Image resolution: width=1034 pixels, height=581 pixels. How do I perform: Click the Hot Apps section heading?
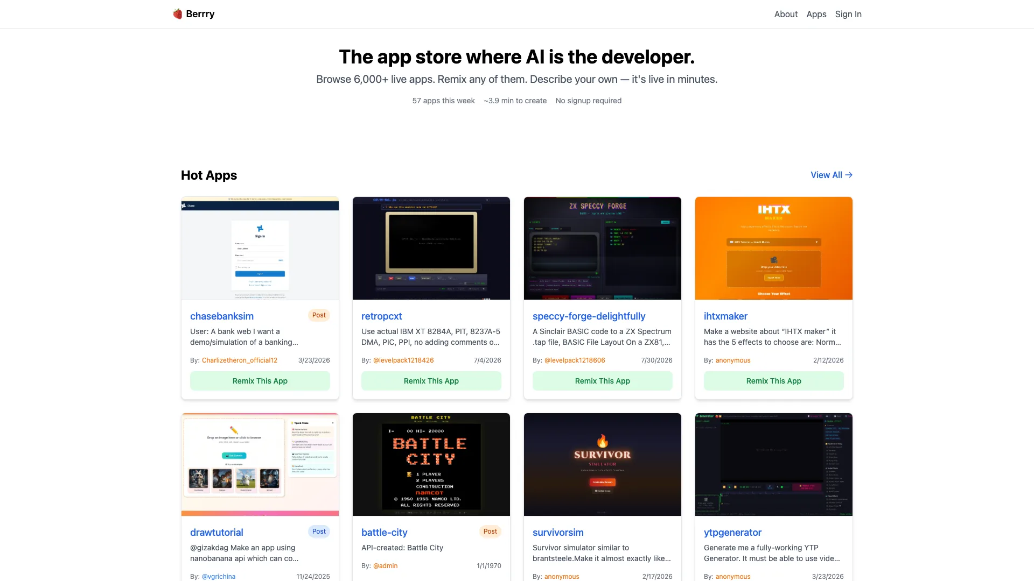pos(209,175)
